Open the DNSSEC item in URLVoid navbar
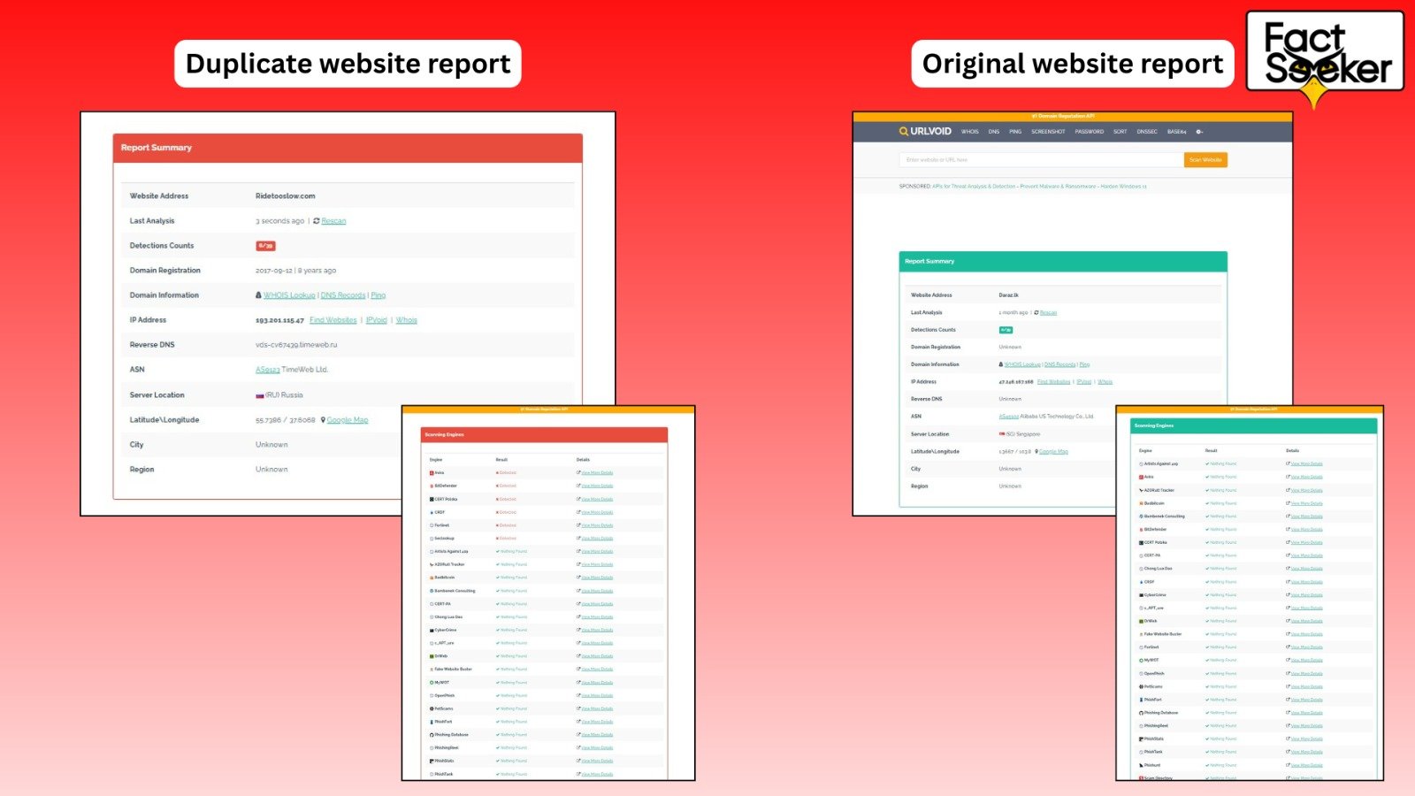1415x796 pixels. (x=1147, y=132)
